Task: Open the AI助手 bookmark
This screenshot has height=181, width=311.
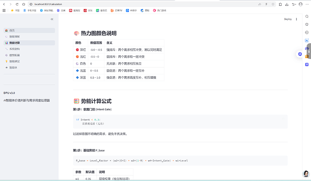Action: (x=131, y=10)
